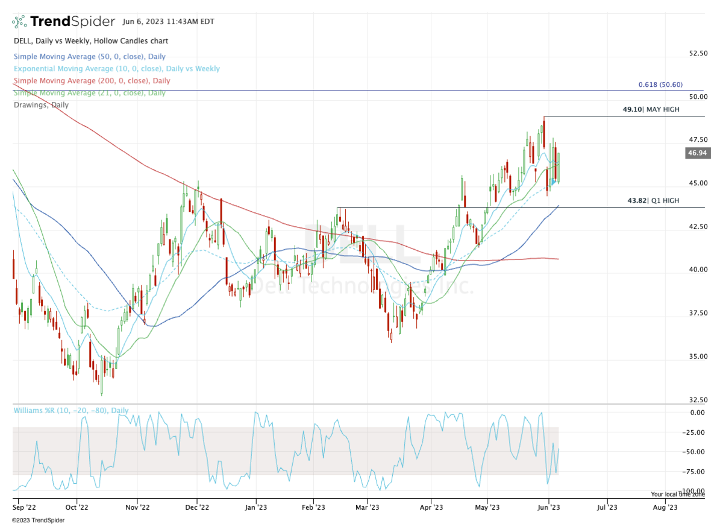This screenshot has height=526, width=723.
Task: Toggle visibility of the 0.618 Fibonacci level
Action: point(661,84)
